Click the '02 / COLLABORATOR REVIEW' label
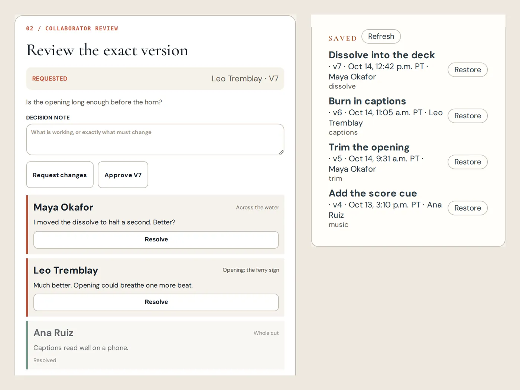Viewport: 520px width, 390px height. click(72, 29)
